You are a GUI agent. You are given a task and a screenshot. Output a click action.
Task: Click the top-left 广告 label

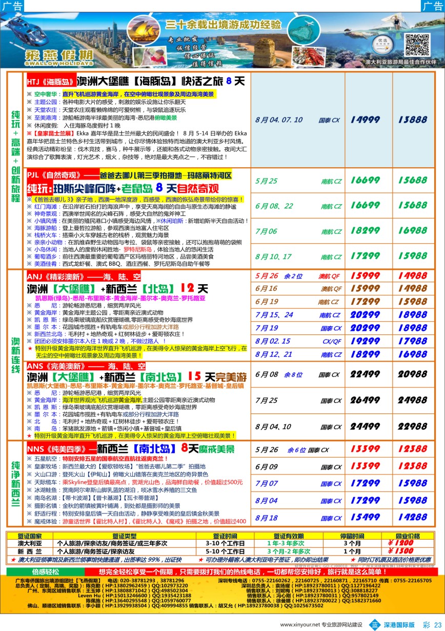pyautogui.click(x=11, y=6)
